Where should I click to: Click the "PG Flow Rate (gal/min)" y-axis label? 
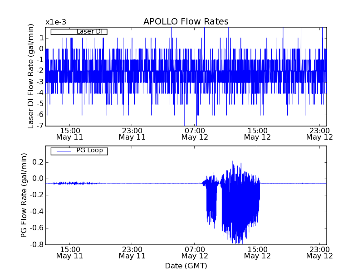click(24, 195)
